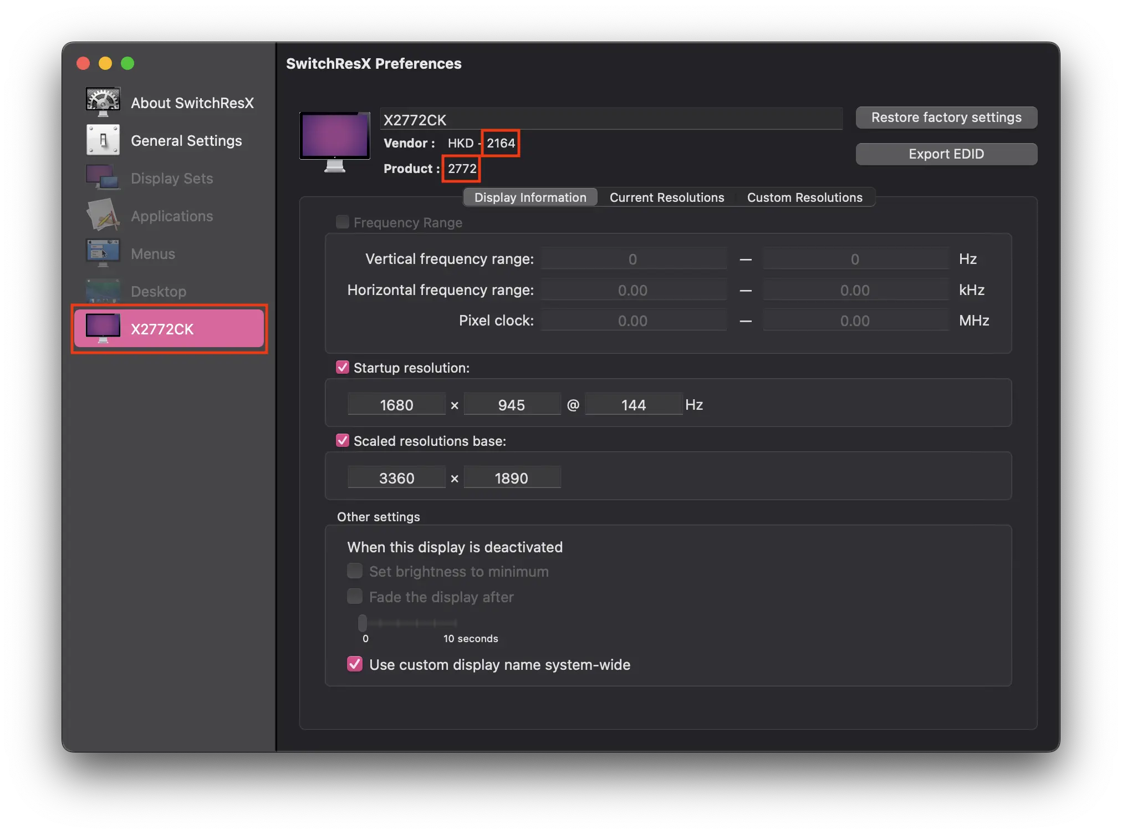The height and width of the screenshot is (834, 1122).
Task: Switch to Current Resolutions tab
Action: tap(666, 197)
